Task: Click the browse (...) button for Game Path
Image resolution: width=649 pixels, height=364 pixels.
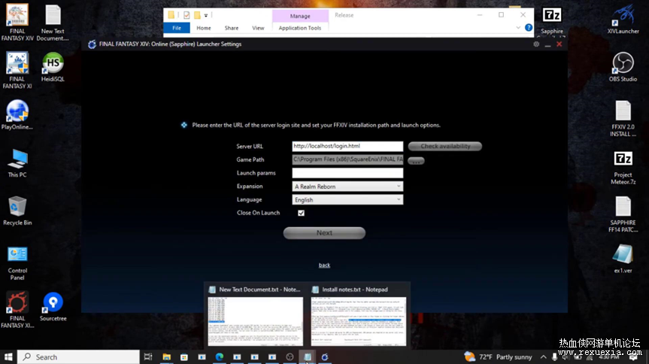Action: coord(416,161)
